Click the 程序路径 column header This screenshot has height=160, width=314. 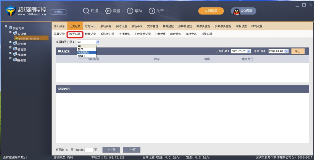(x=248, y=59)
